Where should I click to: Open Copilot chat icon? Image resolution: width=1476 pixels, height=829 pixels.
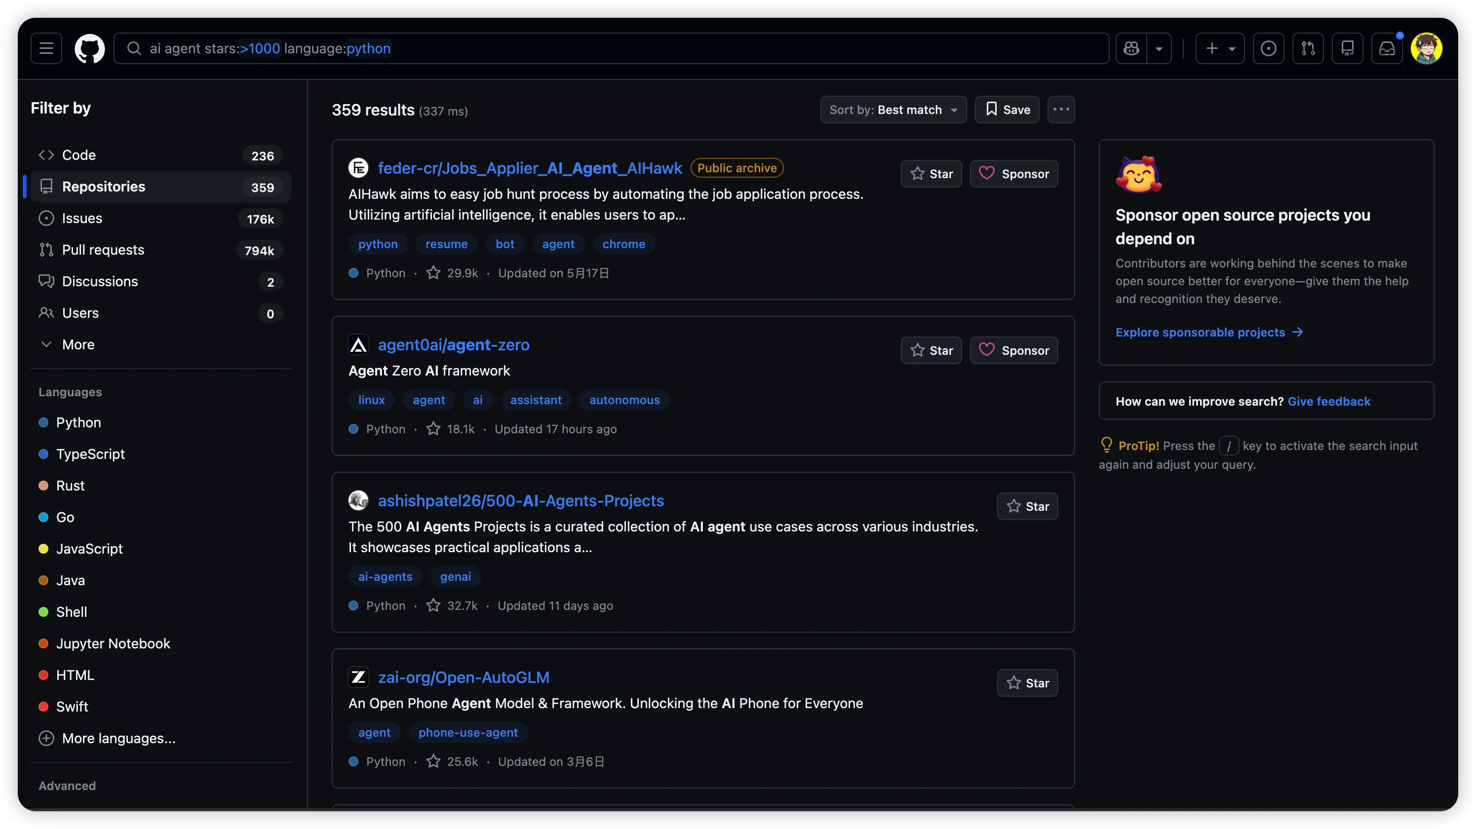(1131, 48)
